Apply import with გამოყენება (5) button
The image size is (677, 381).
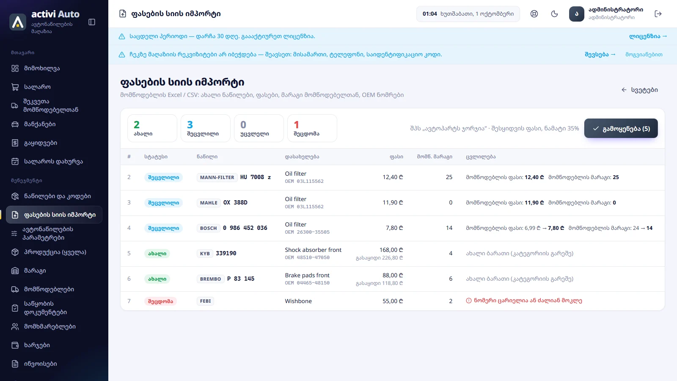click(x=621, y=129)
